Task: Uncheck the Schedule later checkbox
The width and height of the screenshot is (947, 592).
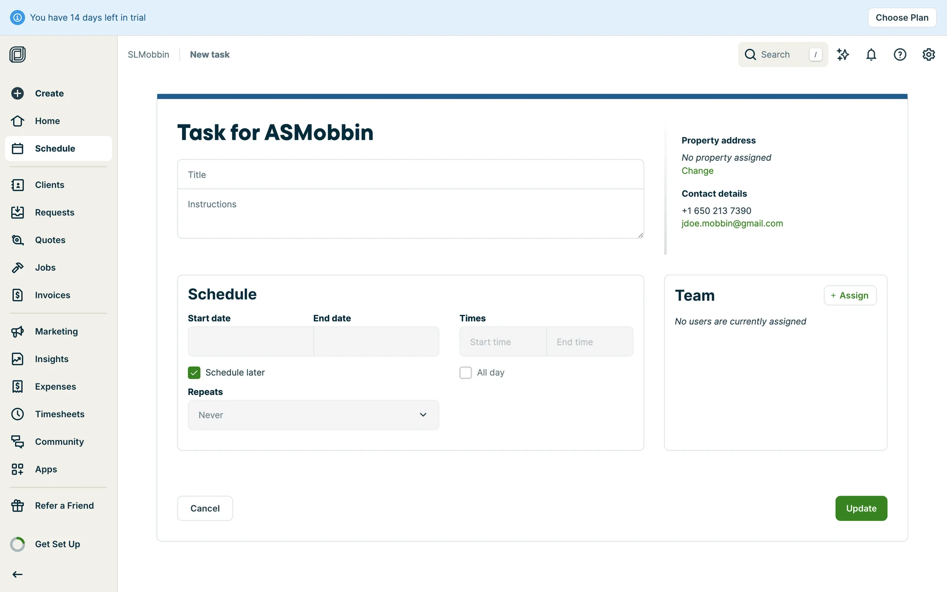Action: coord(194,372)
